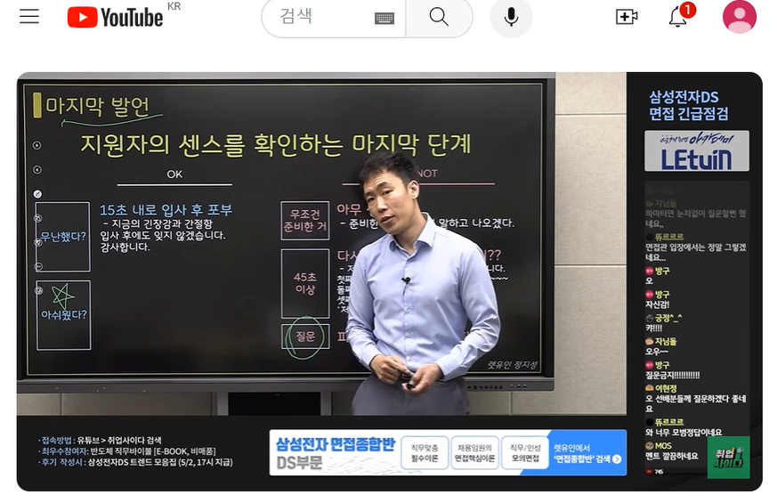
Task: Click the red notification count badge
Action: coord(687,10)
